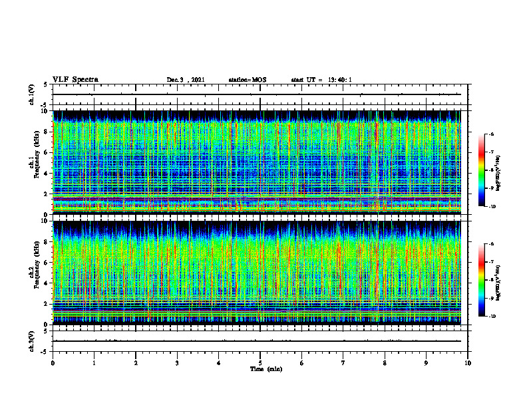Click the "Time (min)" x-axis label

coord(266,369)
